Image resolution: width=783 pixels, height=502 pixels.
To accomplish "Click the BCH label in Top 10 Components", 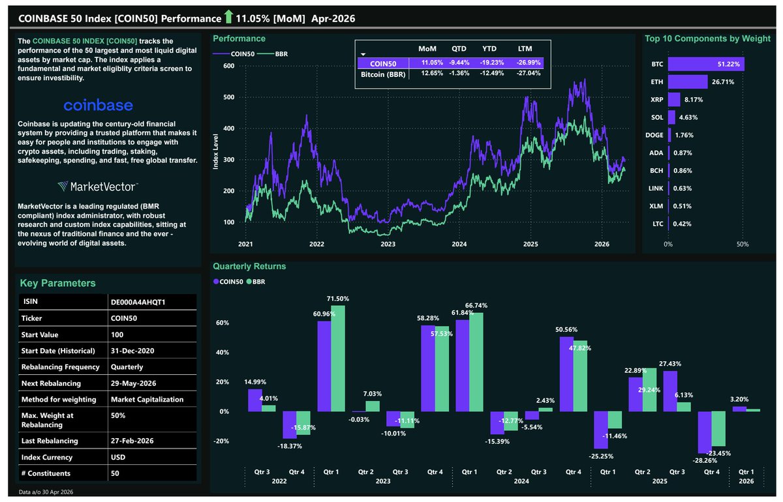I will pos(656,170).
